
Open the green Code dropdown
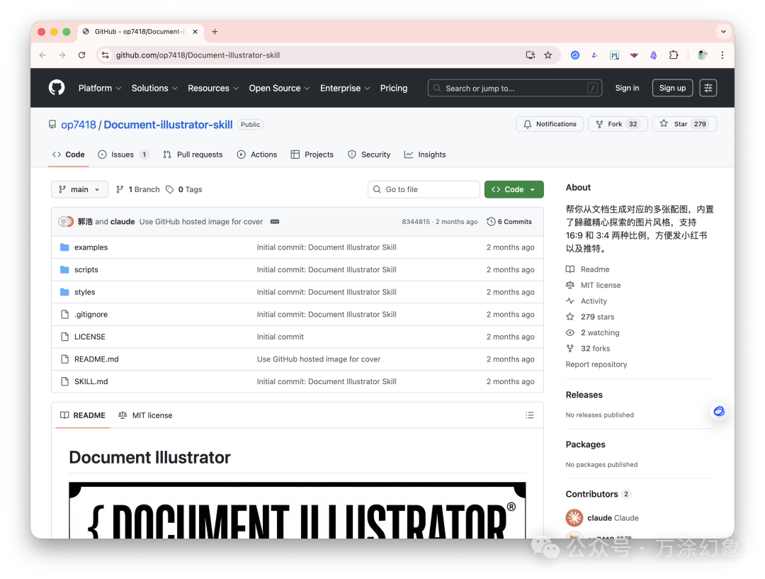(514, 189)
